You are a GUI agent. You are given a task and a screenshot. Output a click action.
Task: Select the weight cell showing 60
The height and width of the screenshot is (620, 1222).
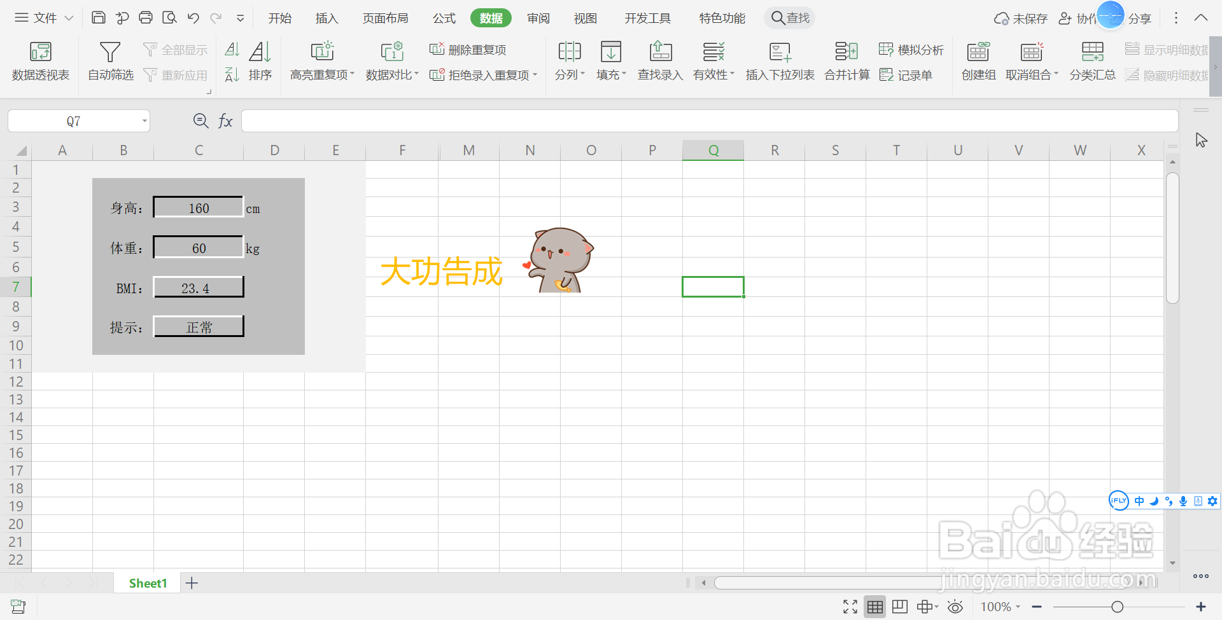(x=199, y=247)
